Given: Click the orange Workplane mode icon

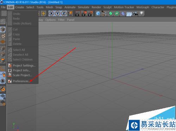Looking at the screenshot, I should [x=3, y=42].
